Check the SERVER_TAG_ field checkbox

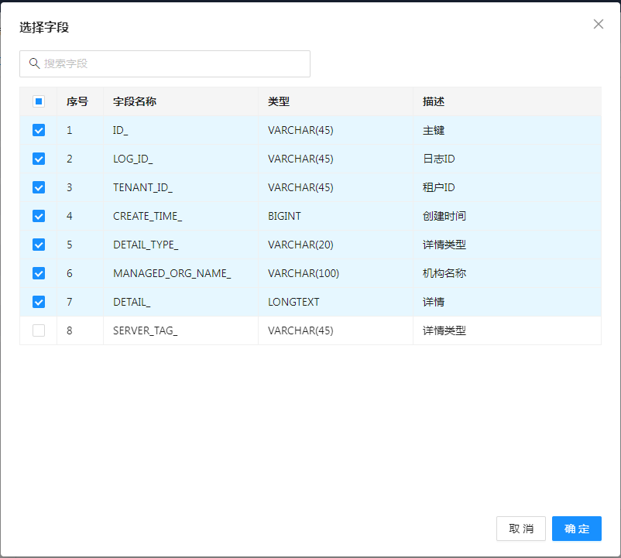pyautogui.click(x=39, y=330)
